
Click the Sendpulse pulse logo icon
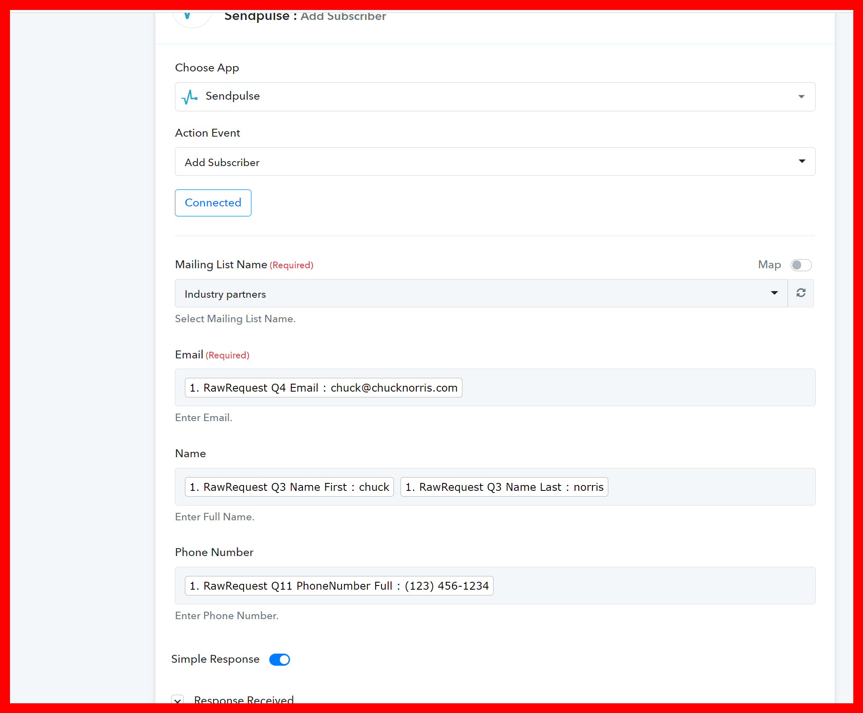[189, 97]
